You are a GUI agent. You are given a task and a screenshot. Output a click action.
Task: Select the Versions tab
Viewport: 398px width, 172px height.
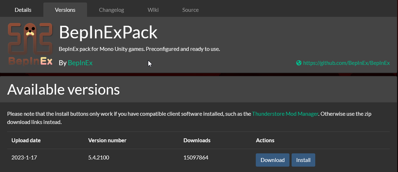65,10
